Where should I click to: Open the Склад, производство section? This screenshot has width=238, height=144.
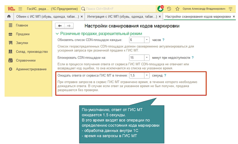[32, 52]
